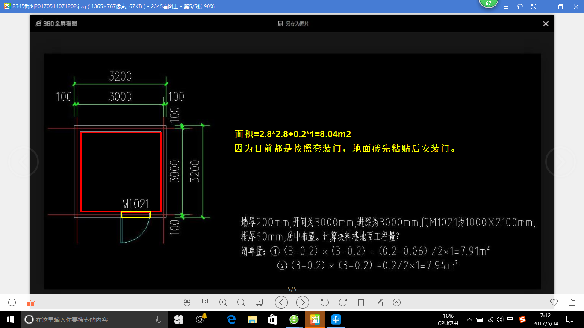Viewport: 584px width, 328px height.
Task: Open the green 360 browser taskbar icon
Action: pyautogui.click(x=294, y=319)
